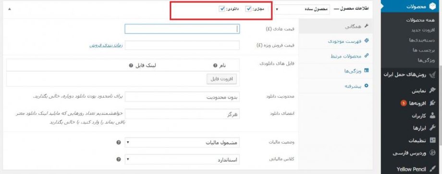This screenshot has height=174, width=442.
Task: Click help icon for وضعیت مالیات
Action: 119,143
